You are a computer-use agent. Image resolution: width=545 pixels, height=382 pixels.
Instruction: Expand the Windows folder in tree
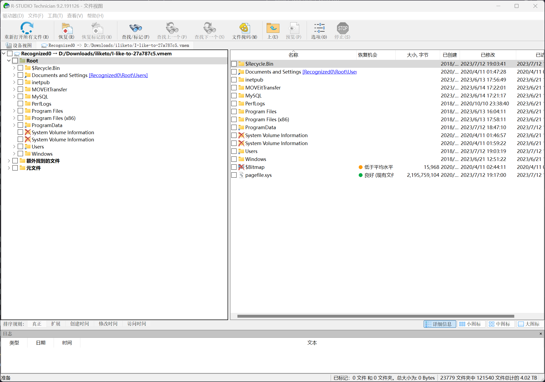14,154
